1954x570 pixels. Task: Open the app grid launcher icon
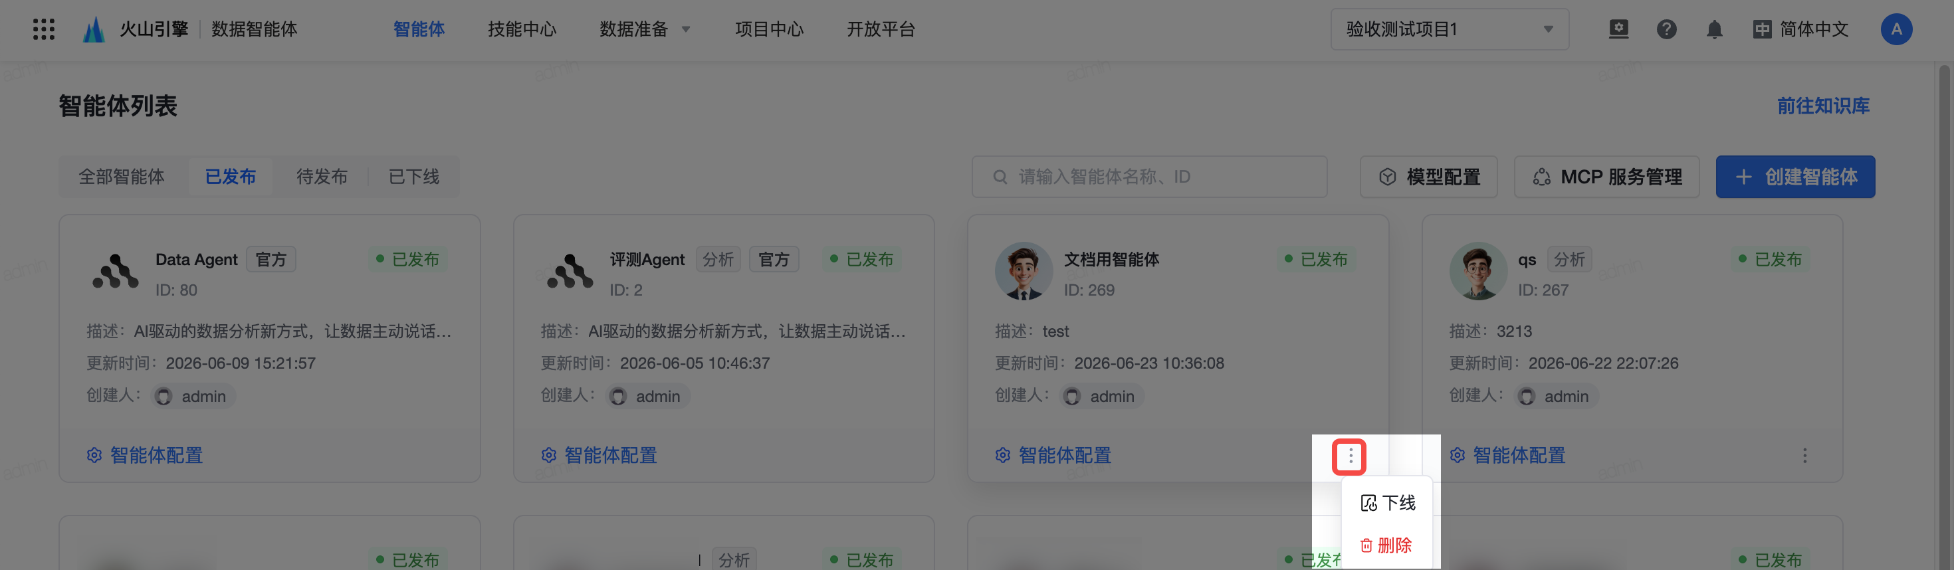(x=44, y=29)
